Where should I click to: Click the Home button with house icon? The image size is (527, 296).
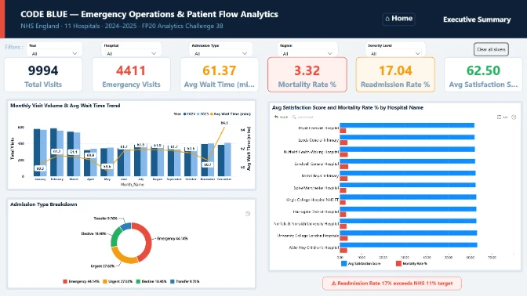pos(398,19)
